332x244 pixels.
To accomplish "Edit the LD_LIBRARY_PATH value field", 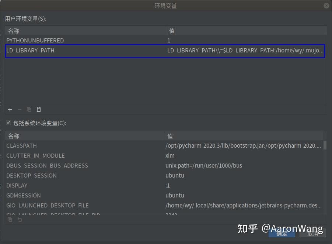I will 243,51.
